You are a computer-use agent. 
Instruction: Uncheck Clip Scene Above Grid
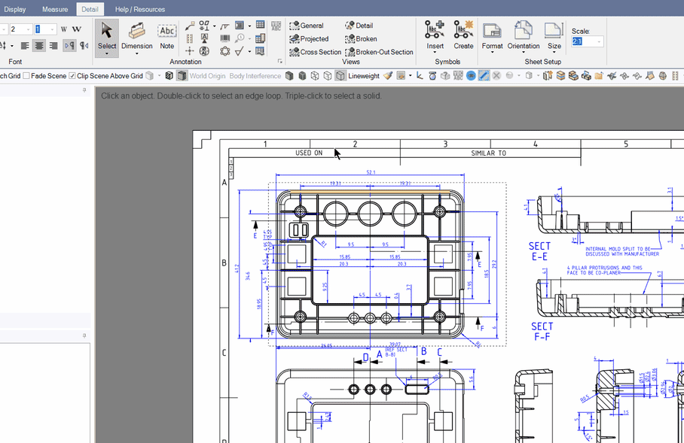click(72, 76)
